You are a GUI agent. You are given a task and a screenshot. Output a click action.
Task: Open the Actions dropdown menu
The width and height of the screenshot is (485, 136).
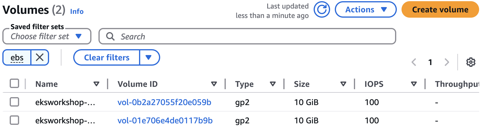pos(366,10)
